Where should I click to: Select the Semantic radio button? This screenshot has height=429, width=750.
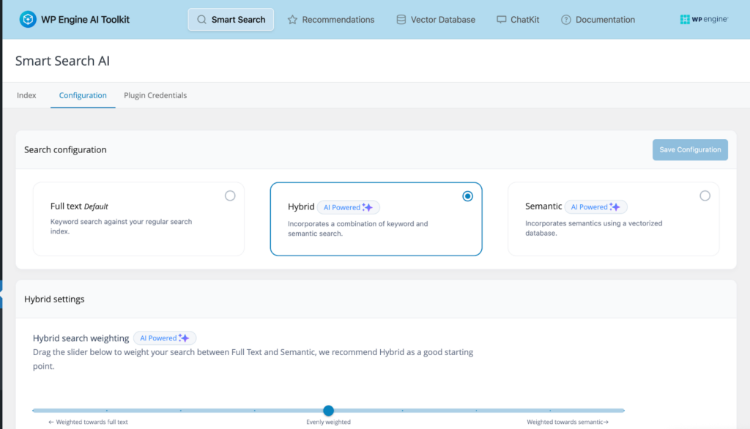point(705,195)
